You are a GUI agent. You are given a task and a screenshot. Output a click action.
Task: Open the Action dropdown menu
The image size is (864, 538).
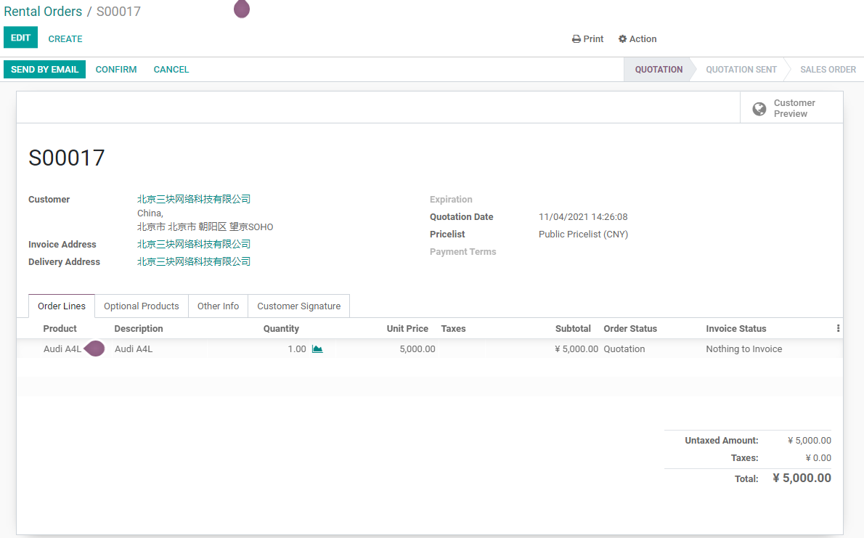[x=637, y=39]
